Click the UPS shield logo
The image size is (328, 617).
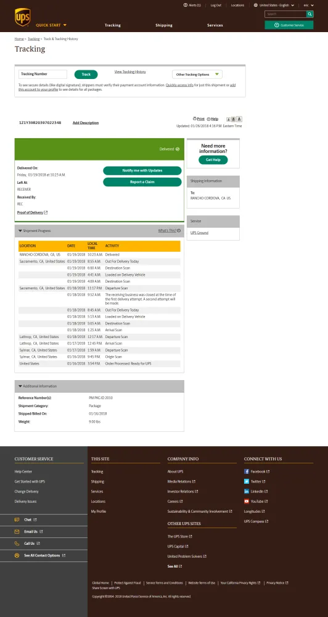22,17
